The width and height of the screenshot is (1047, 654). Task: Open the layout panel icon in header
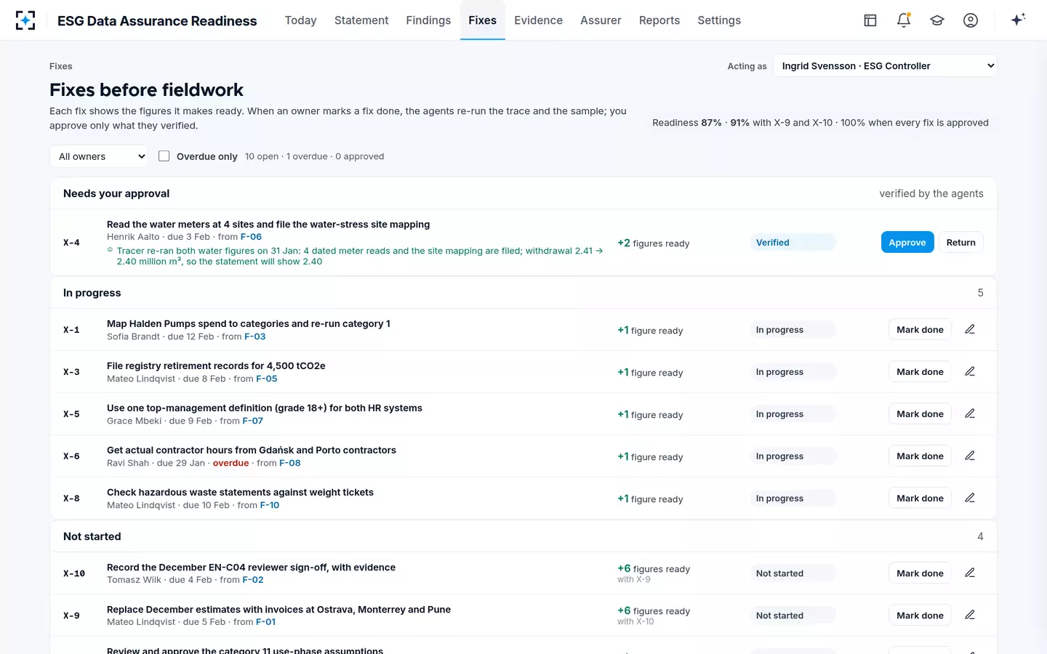tap(870, 20)
